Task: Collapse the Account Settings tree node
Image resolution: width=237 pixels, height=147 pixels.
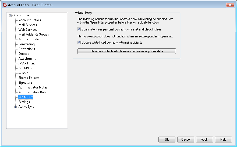Action: (10, 16)
